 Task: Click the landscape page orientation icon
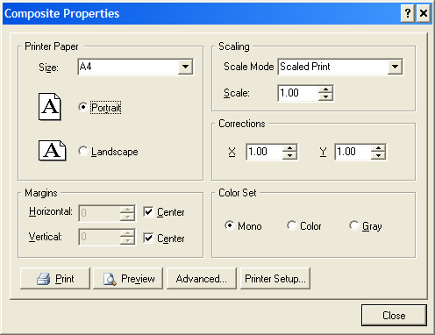click(53, 151)
